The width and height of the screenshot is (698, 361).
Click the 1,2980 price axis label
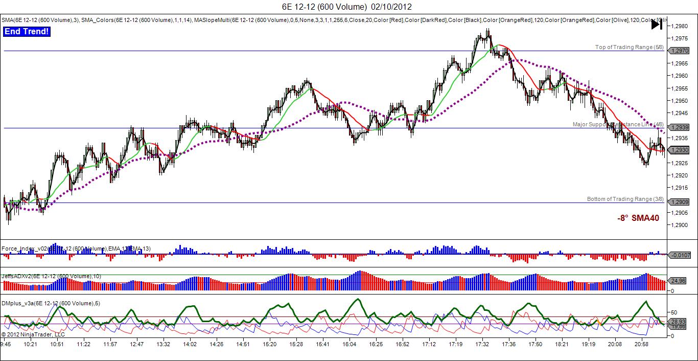click(679, 26)
